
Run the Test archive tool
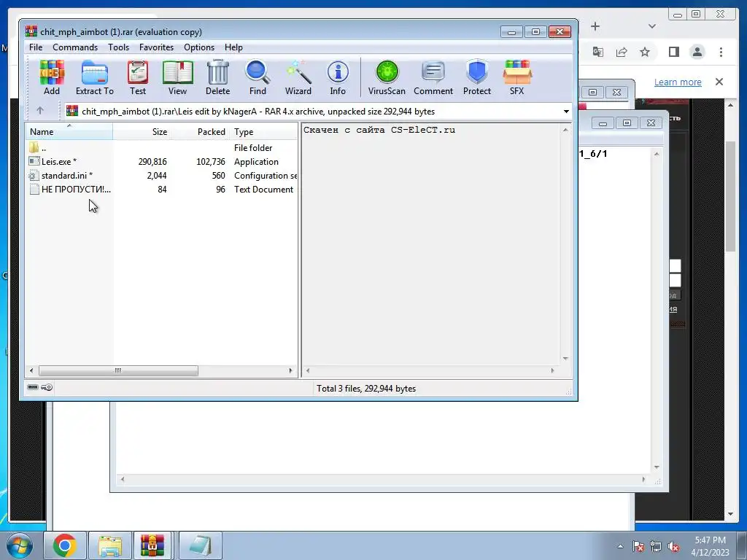pos(138,77)
